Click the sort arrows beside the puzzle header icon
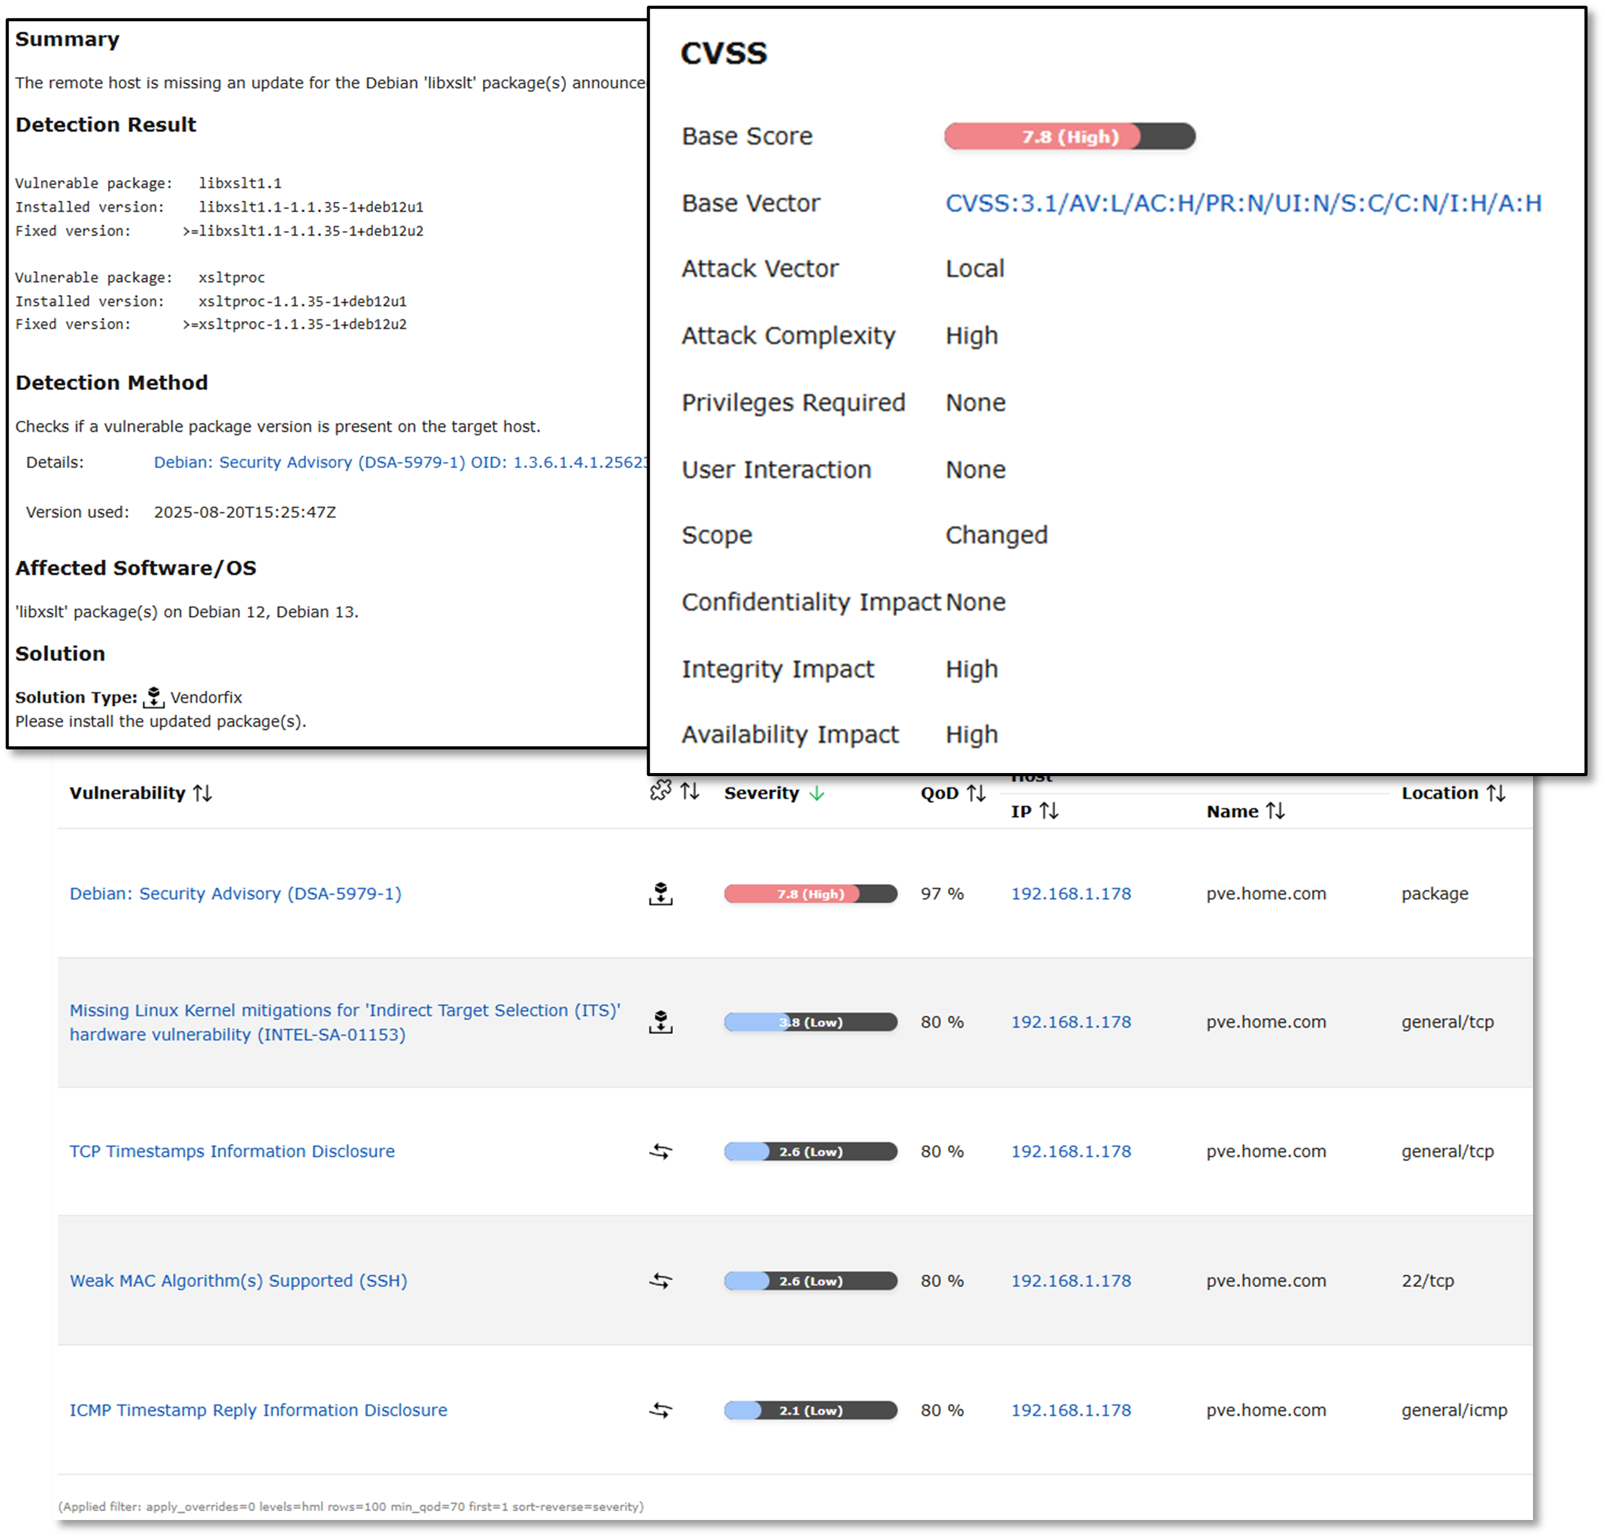Viewport: 1605px width, 1538px height. [x=690, y=792]
